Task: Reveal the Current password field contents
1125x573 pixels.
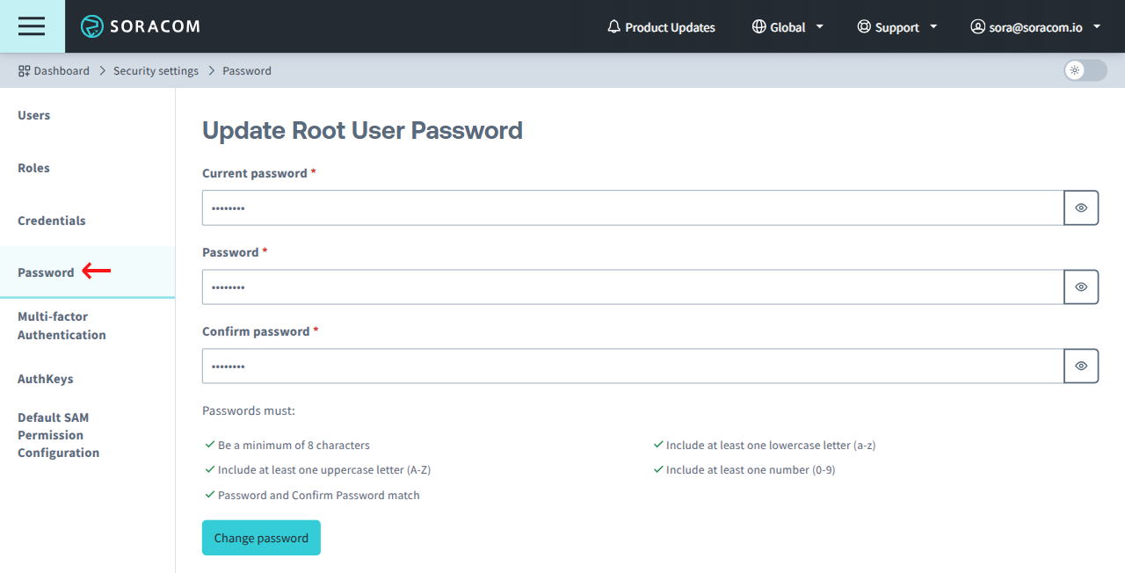Action: coord(1081,207)
